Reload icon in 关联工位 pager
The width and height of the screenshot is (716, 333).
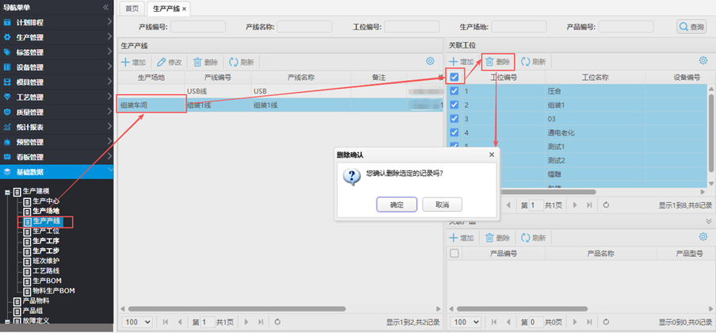tap(606, 205)
